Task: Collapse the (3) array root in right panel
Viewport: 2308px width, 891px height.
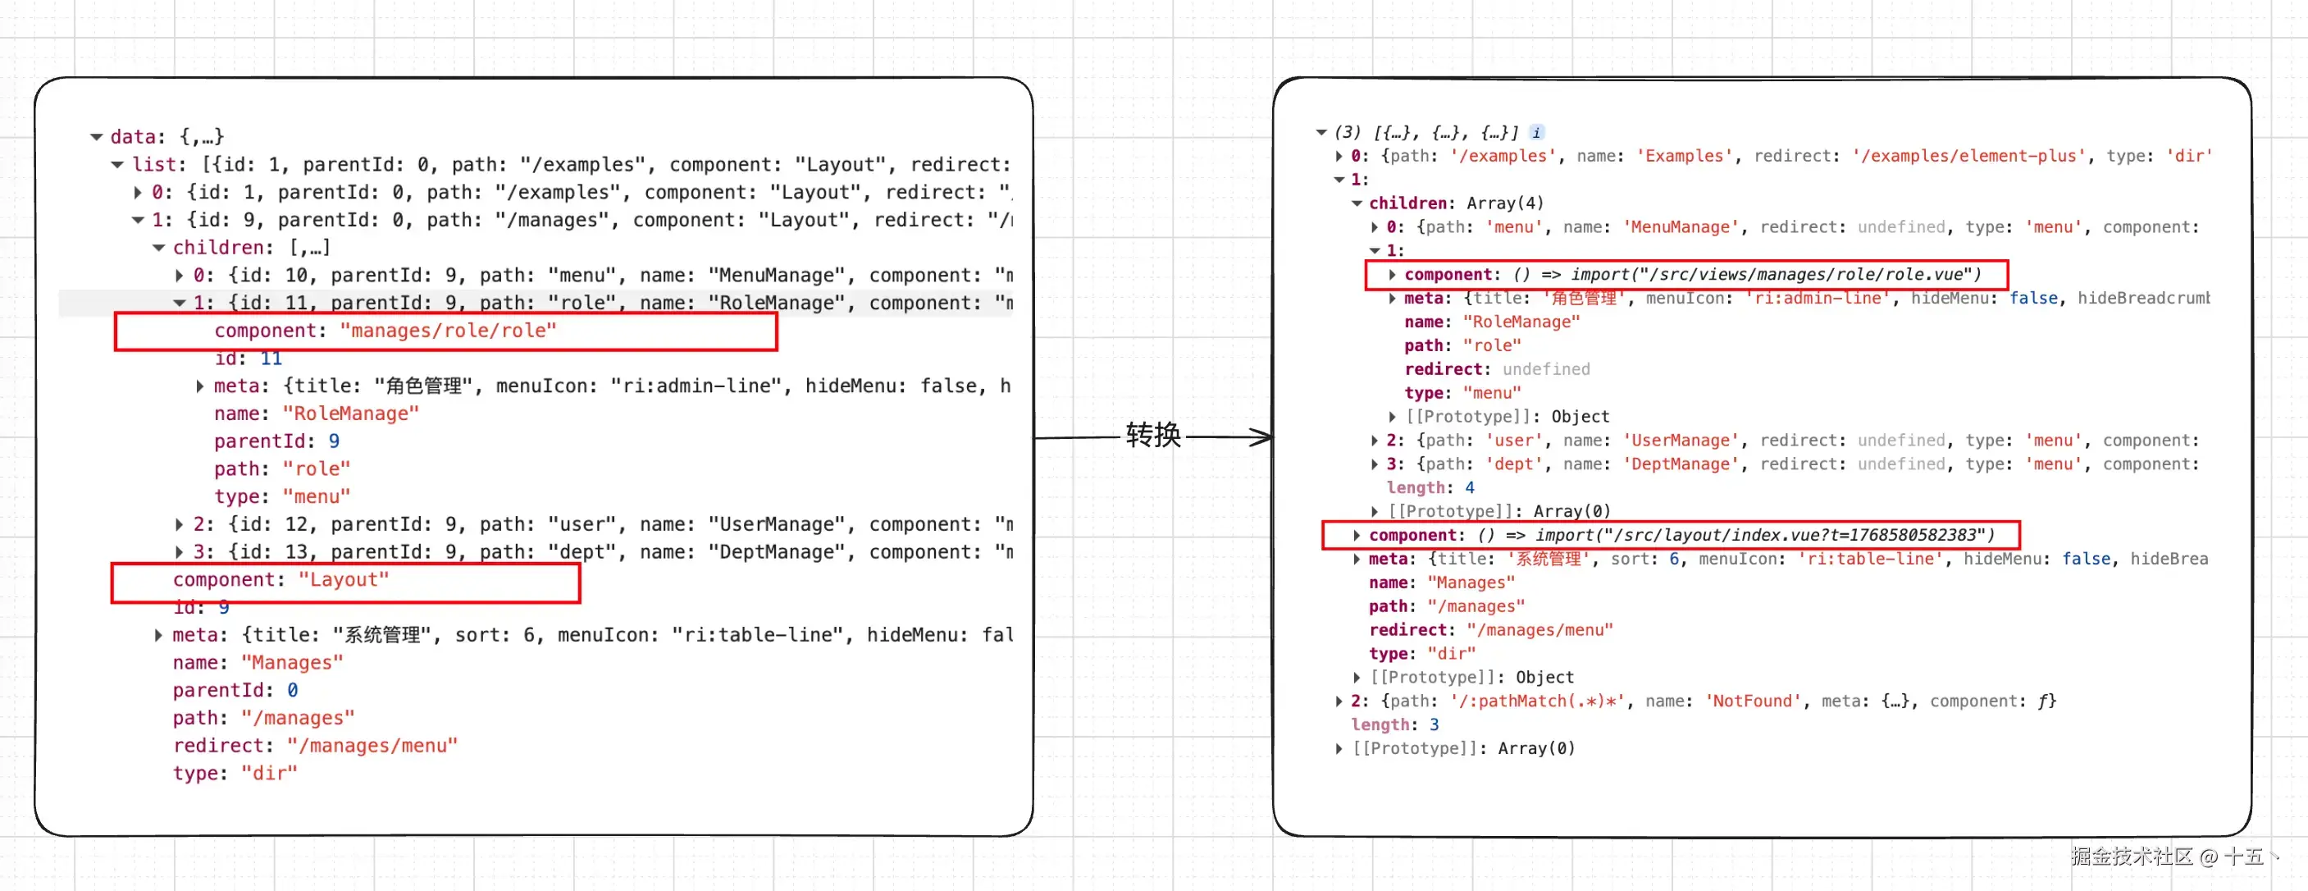Action: pos(1320,133)
